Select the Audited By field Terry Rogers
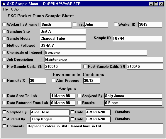 [x=50, y=119]
